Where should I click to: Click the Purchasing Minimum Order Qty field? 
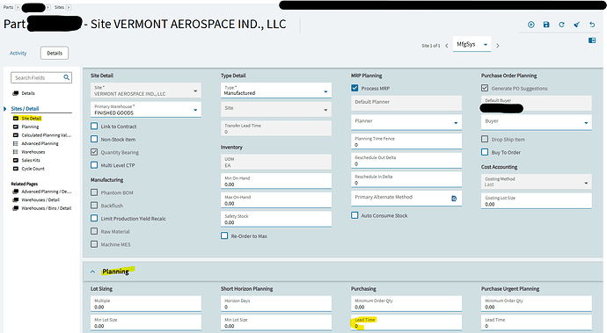(406, 304)
